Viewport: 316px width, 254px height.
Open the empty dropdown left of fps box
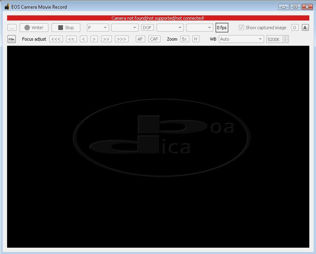200,28
